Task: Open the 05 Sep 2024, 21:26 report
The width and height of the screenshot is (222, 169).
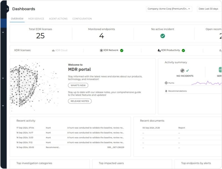Action: (x=181, y=128)
